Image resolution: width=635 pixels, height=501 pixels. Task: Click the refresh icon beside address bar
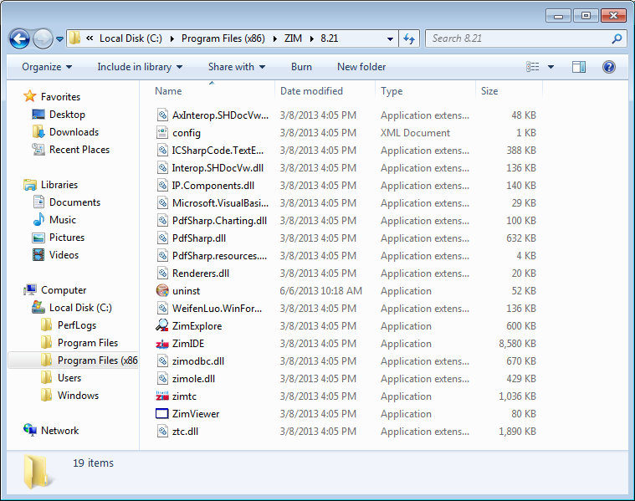click(x=409, y=38)
